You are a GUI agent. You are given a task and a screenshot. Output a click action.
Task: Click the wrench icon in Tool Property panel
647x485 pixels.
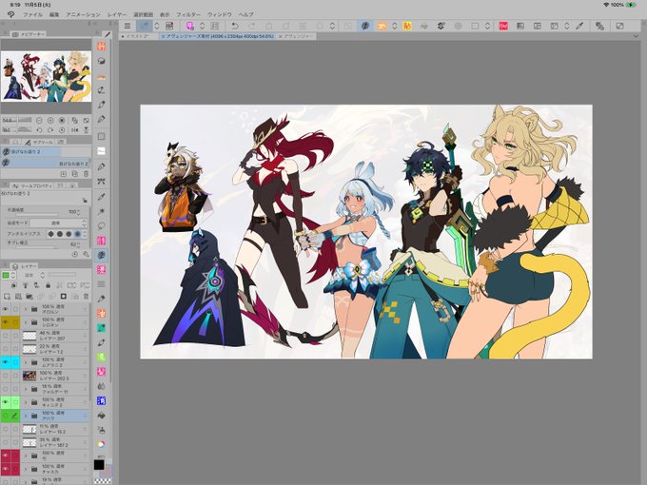click(x=86, y=255)
